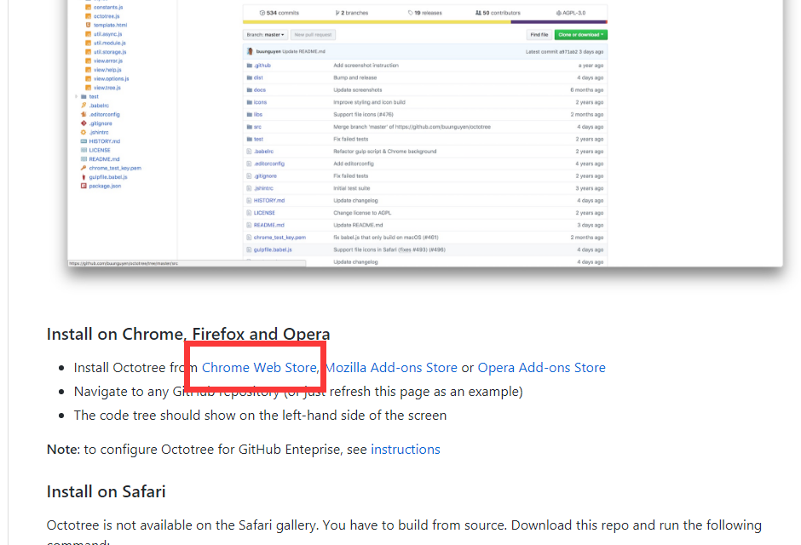The width and height of the screenshot is (801, 545).
Task: Click the LICENSE icon in sidebar tree
Action: click(84, 150)
